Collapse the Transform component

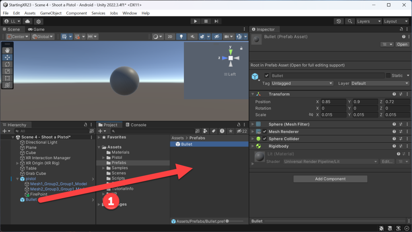[253, 94]
